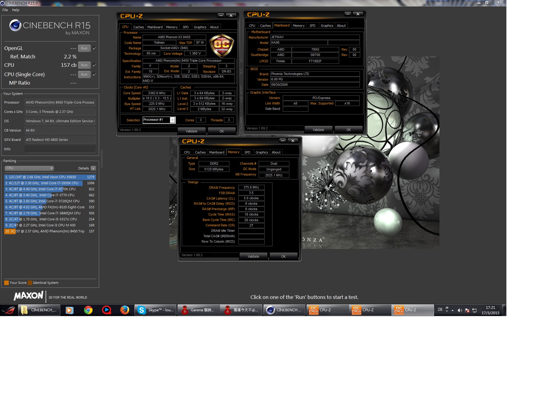Run the CPU (Single Core) benchmark
The image size is (551, 413).
click(x=84, y=74)
